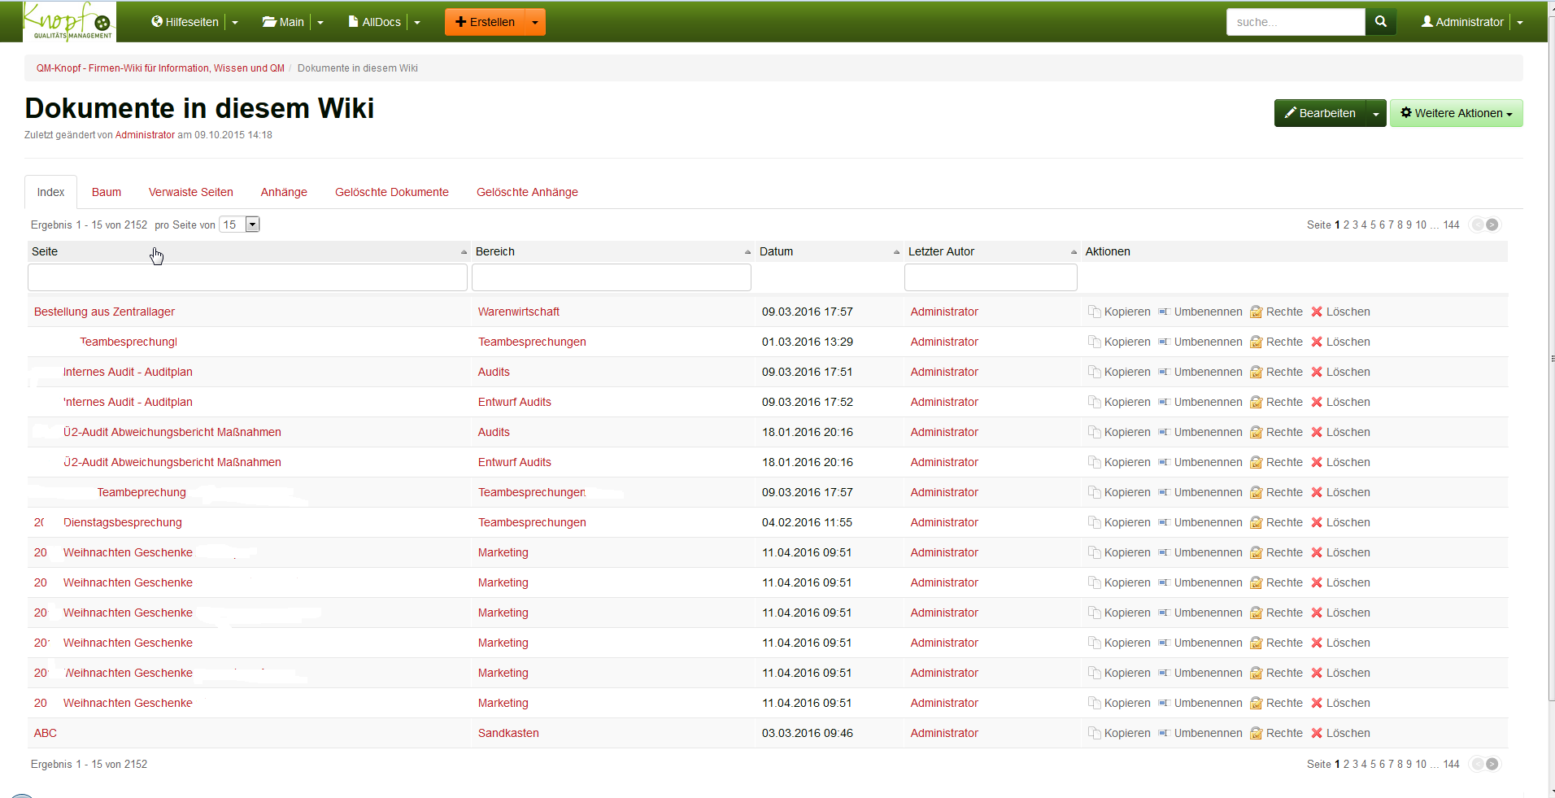
Task: Click the search magnifier icon button
Action: [1380, 22]
